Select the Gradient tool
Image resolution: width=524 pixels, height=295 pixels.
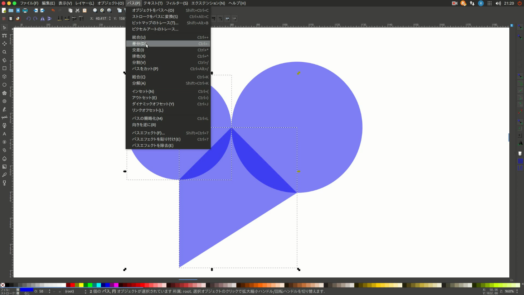(4, 167)
